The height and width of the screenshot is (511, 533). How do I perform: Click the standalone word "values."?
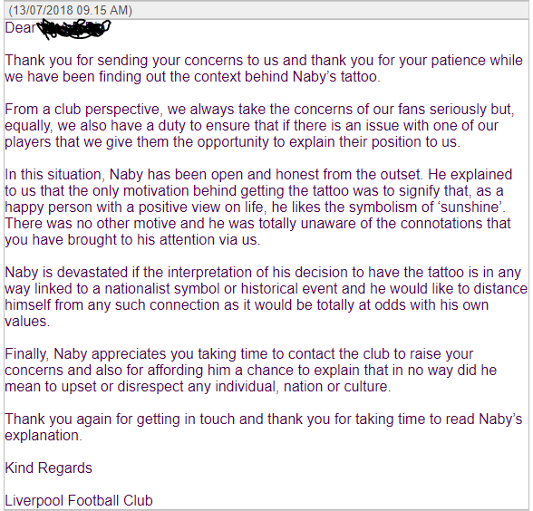(x=27, y=322)
